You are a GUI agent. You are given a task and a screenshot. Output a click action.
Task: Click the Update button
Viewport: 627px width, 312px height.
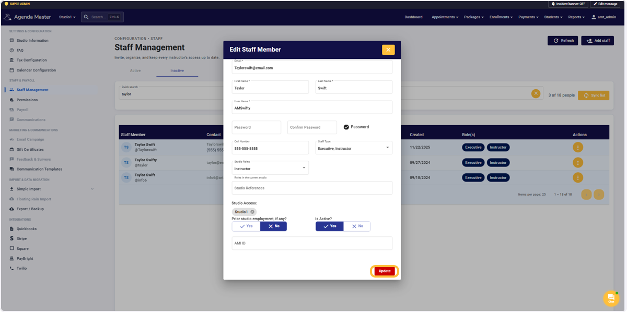(385, 271)
